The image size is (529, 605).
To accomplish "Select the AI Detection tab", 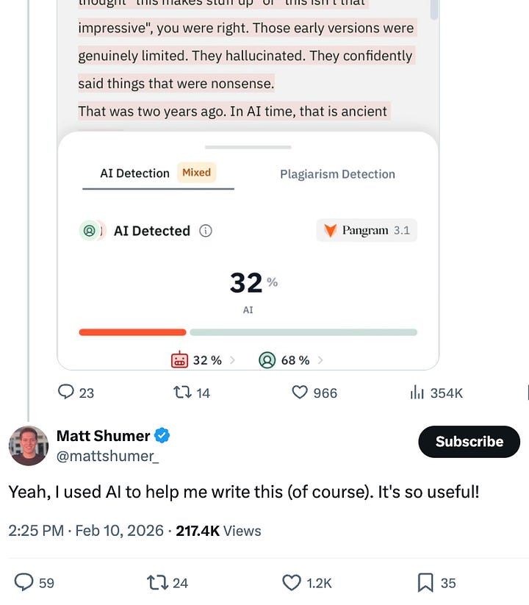I will coord(158,173).
